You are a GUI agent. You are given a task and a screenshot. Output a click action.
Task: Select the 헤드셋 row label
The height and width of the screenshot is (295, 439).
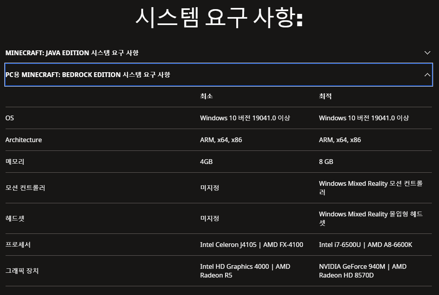[15, 218]
